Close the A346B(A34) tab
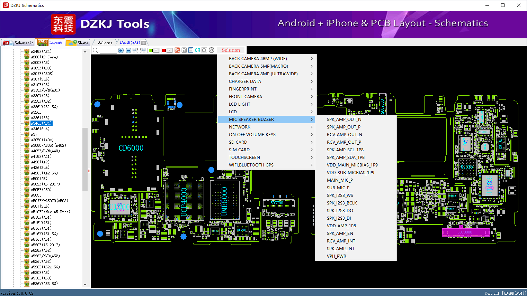 click(x=143, y=43)
